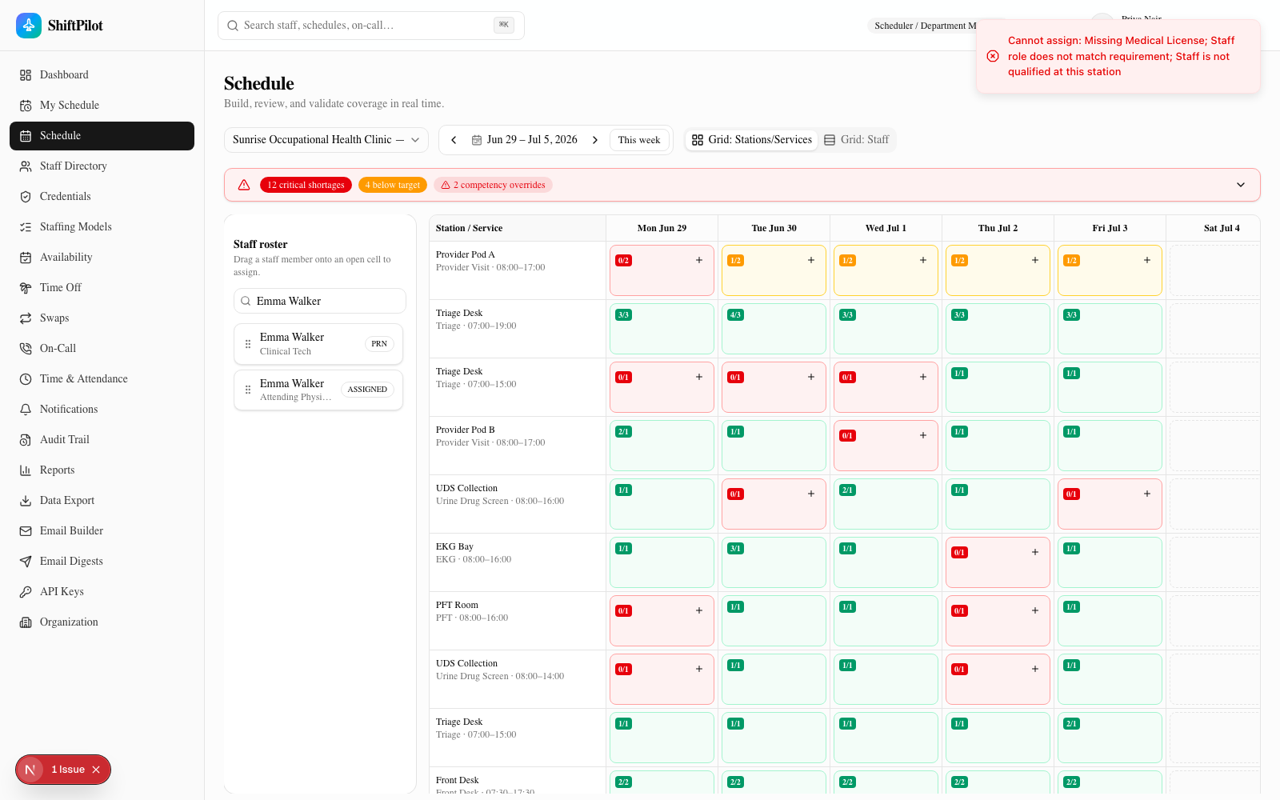1280x800 pixels.
Task: Dismiss the 1 Issue badge
Action: click(96, 770)
